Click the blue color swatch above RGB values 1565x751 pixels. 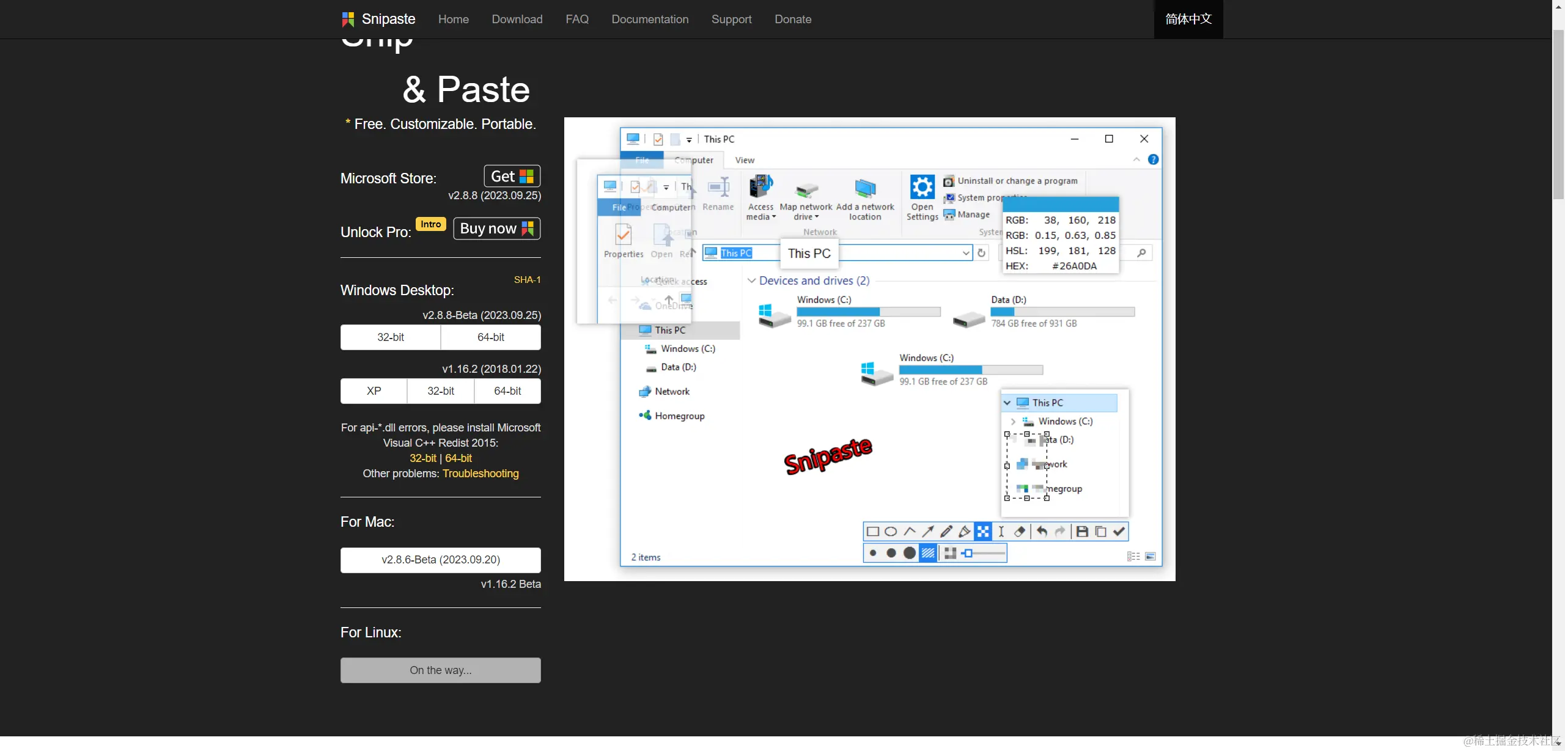(1061, 204)
